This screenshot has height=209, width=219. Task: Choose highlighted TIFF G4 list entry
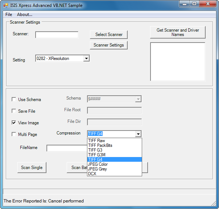tap(115, 160)
